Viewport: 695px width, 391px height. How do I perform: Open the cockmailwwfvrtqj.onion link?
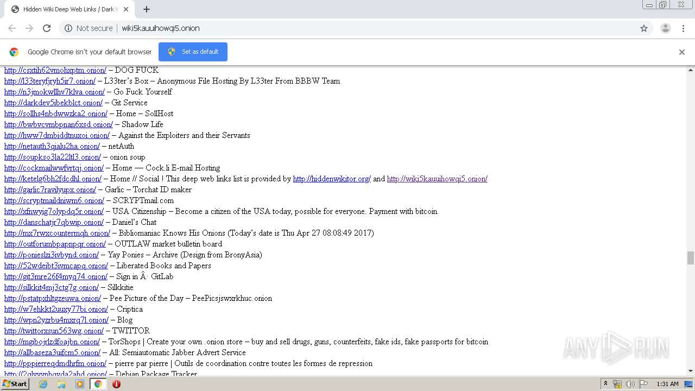point(54,168)
